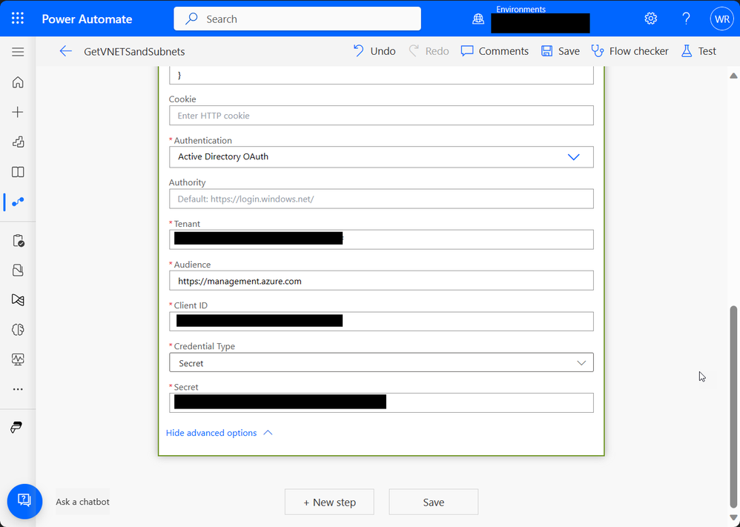Click Save in the top toolbar
The image size is (740, 527).
561,51
